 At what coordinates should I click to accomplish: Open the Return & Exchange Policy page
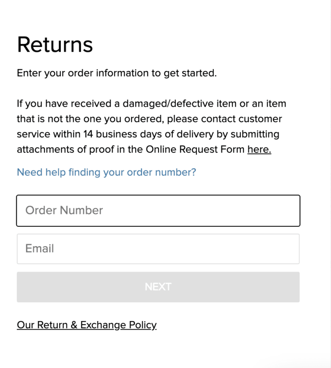86,325
